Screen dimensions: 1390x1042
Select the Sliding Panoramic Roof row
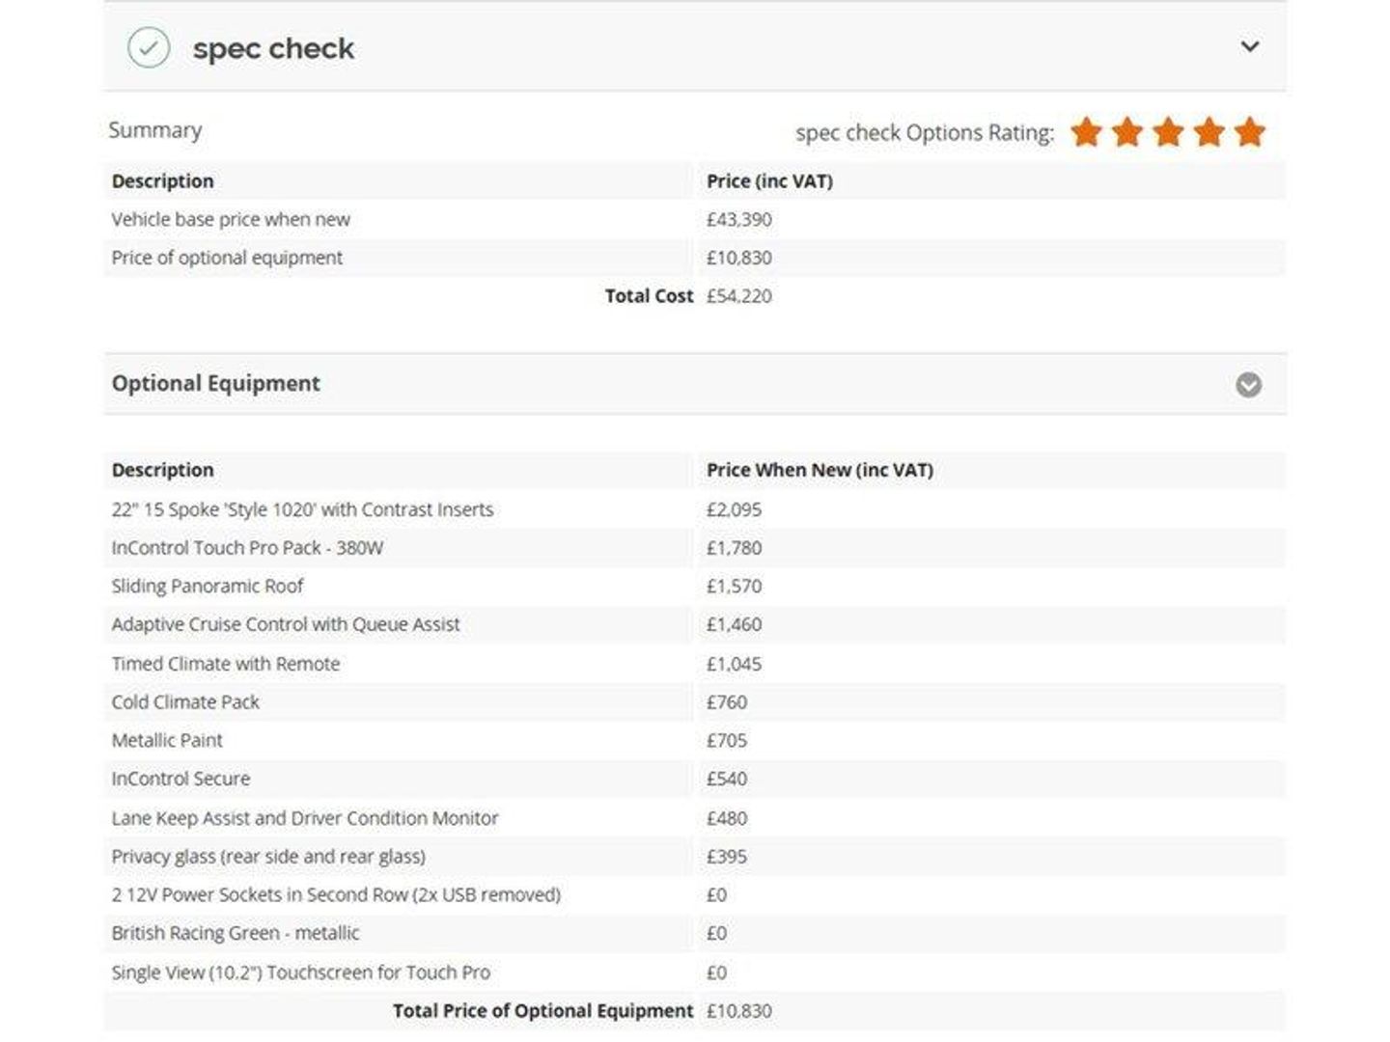tap(695, 587)
